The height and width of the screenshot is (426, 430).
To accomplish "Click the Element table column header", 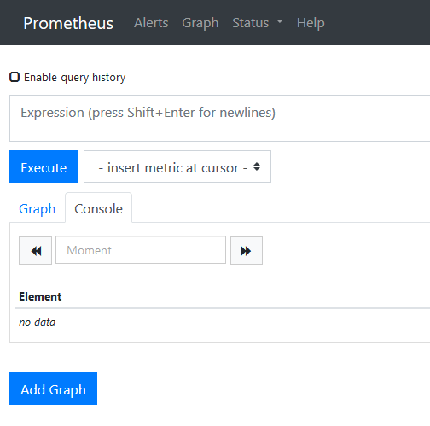I will 40,296.
